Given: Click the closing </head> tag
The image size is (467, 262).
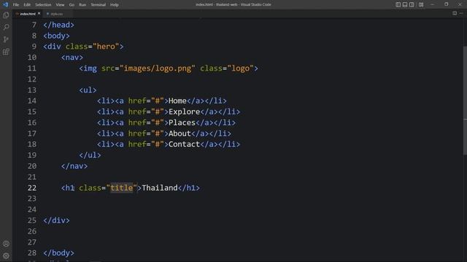Looking at the screenshot, I should click(58, 25).
